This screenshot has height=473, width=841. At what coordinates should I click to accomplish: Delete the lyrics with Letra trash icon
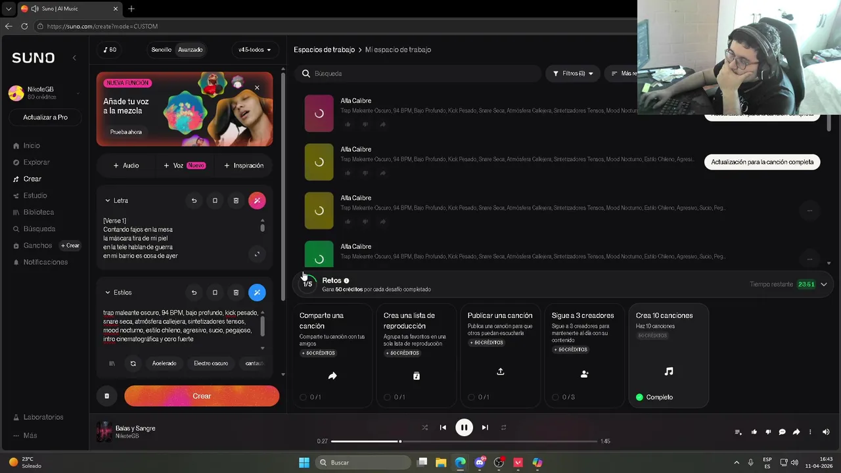point(236,200)
